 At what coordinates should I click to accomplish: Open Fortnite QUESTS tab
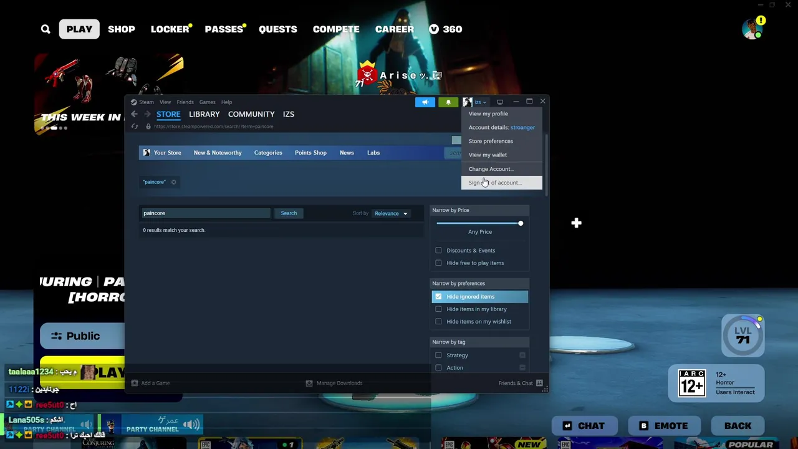pyautogui.click(x=278, y=29)
